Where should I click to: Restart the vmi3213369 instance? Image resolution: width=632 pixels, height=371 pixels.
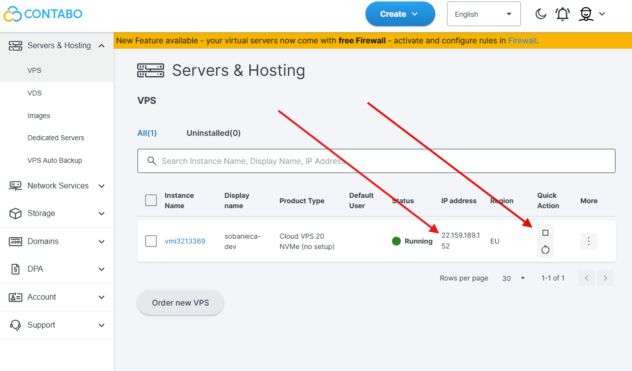[x=545, y=249]
